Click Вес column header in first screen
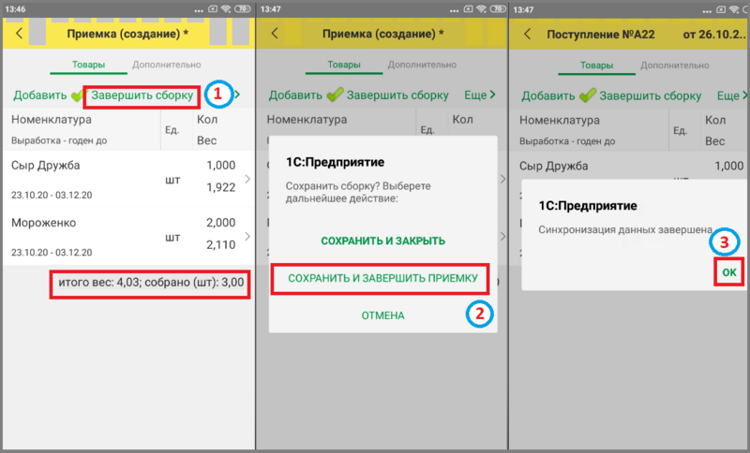 coord(206,140)
